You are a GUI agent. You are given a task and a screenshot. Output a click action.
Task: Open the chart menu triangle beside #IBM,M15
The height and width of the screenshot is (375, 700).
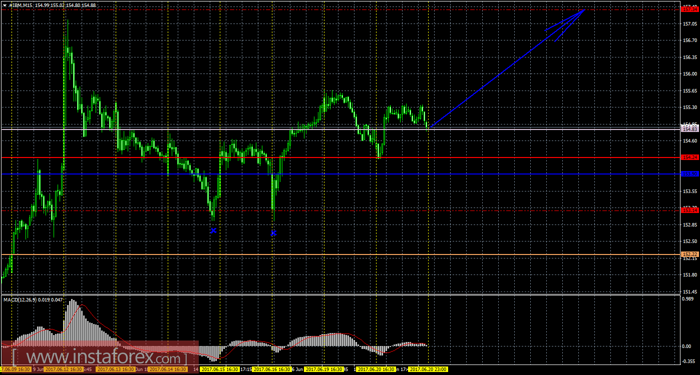tap(5, 5)
